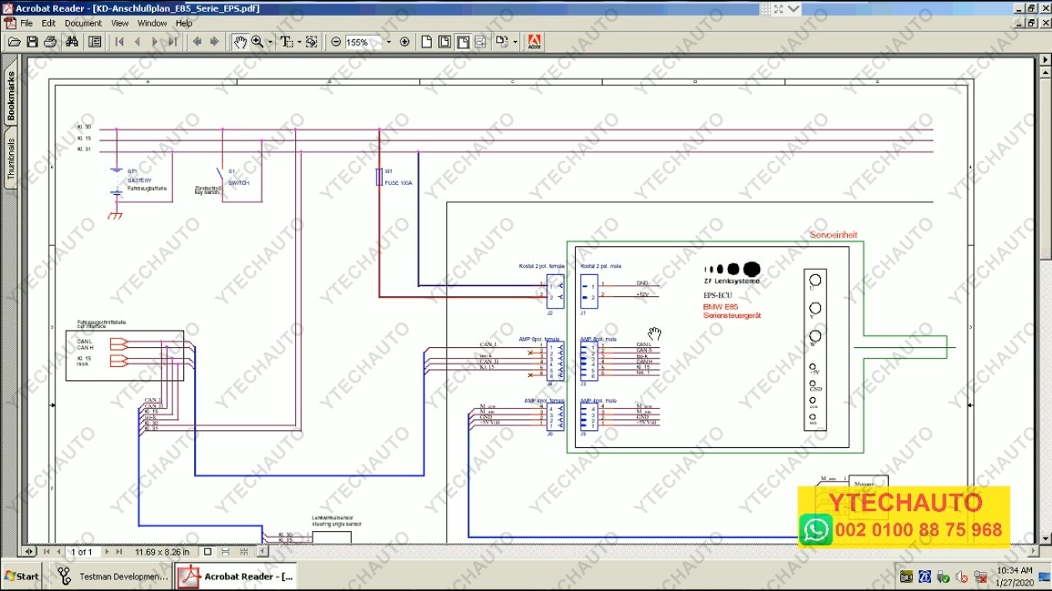
Task: Enable Single Page layout mode
Action: point(207,551)
